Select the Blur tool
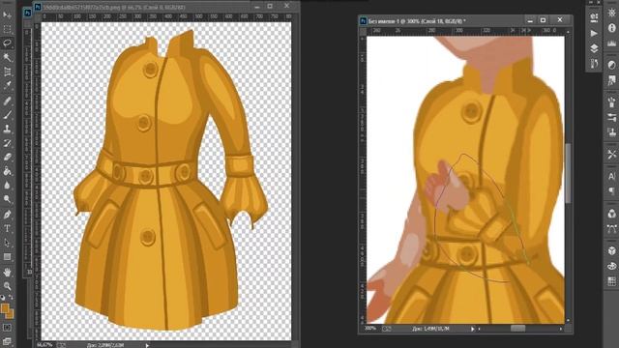This screenshot has height=348, width=619. [x=7, y=185]
